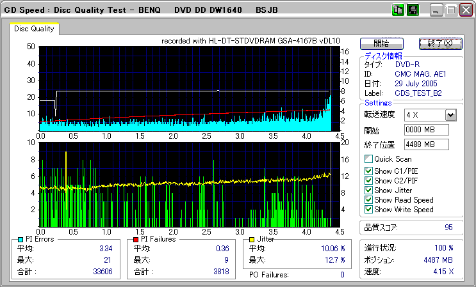This screenshot has width=476, height=287.
Task: Click the end position 4488 MB field
Action: pyautogui.click(x=426, y=144)
